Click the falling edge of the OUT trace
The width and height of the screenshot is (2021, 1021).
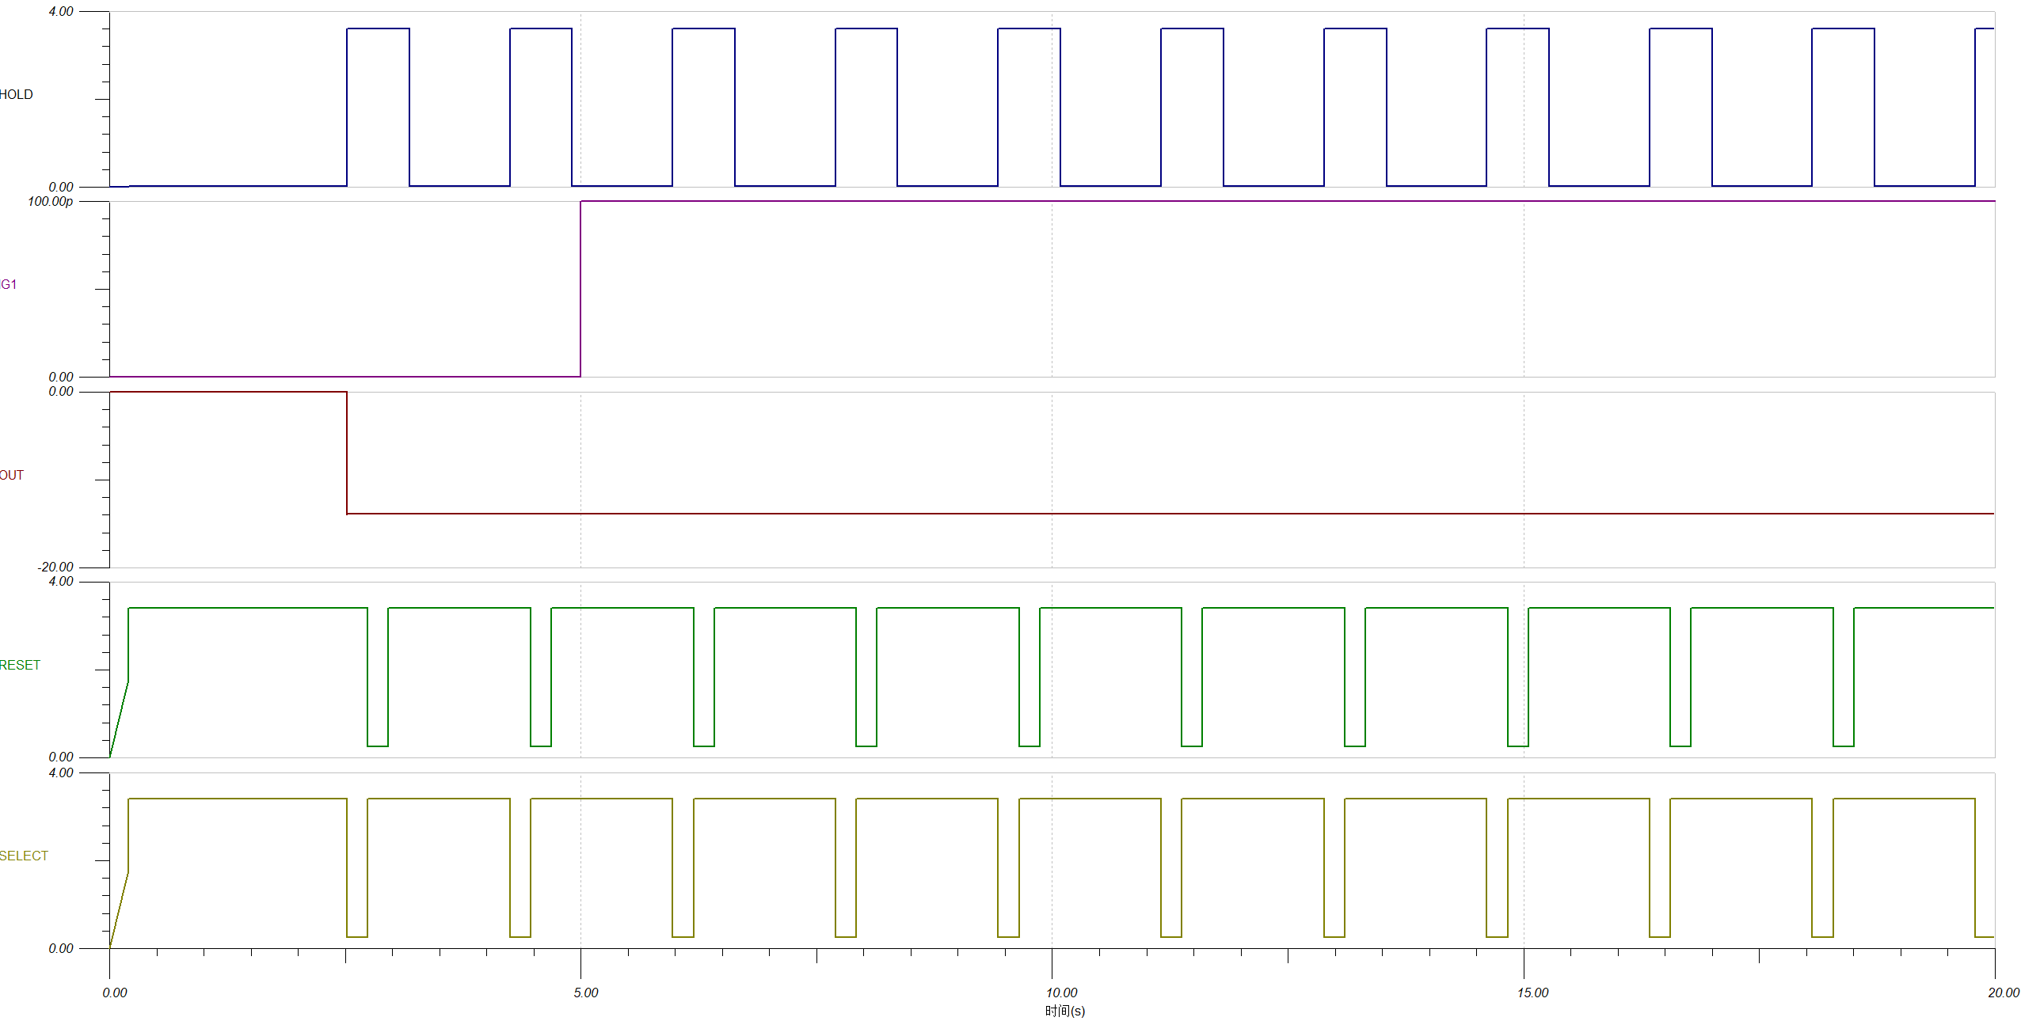point(347,453)
